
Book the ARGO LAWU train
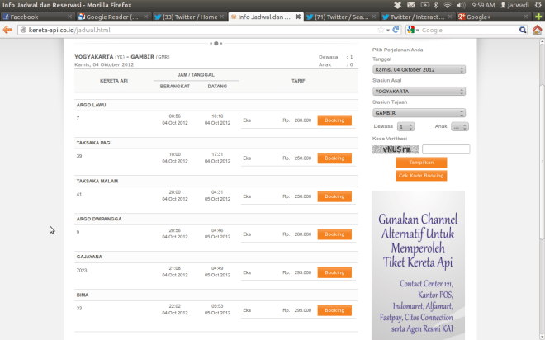coord(334,120)
